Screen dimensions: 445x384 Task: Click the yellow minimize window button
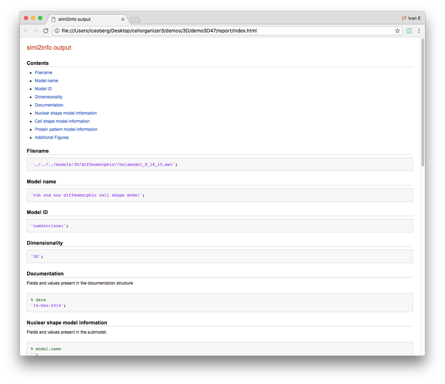33,18
